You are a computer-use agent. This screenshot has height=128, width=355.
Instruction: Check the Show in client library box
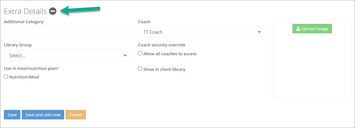tap(140, 69)
